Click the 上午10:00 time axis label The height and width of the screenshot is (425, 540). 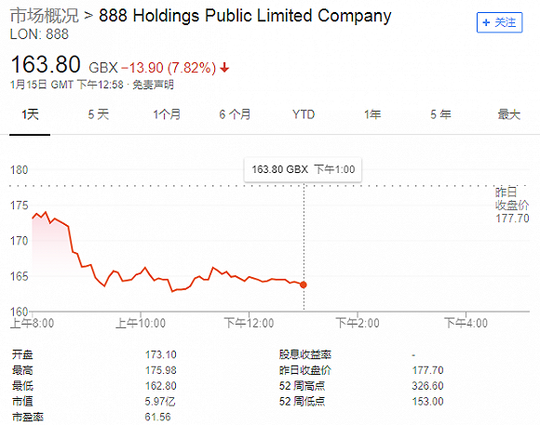141,323
